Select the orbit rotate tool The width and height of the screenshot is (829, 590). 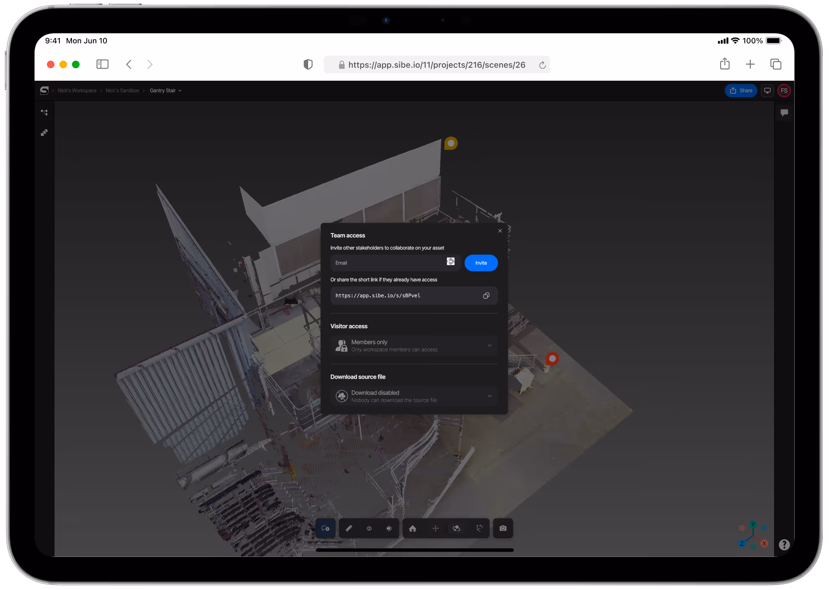pyautogui.click(x=457, y=528)
